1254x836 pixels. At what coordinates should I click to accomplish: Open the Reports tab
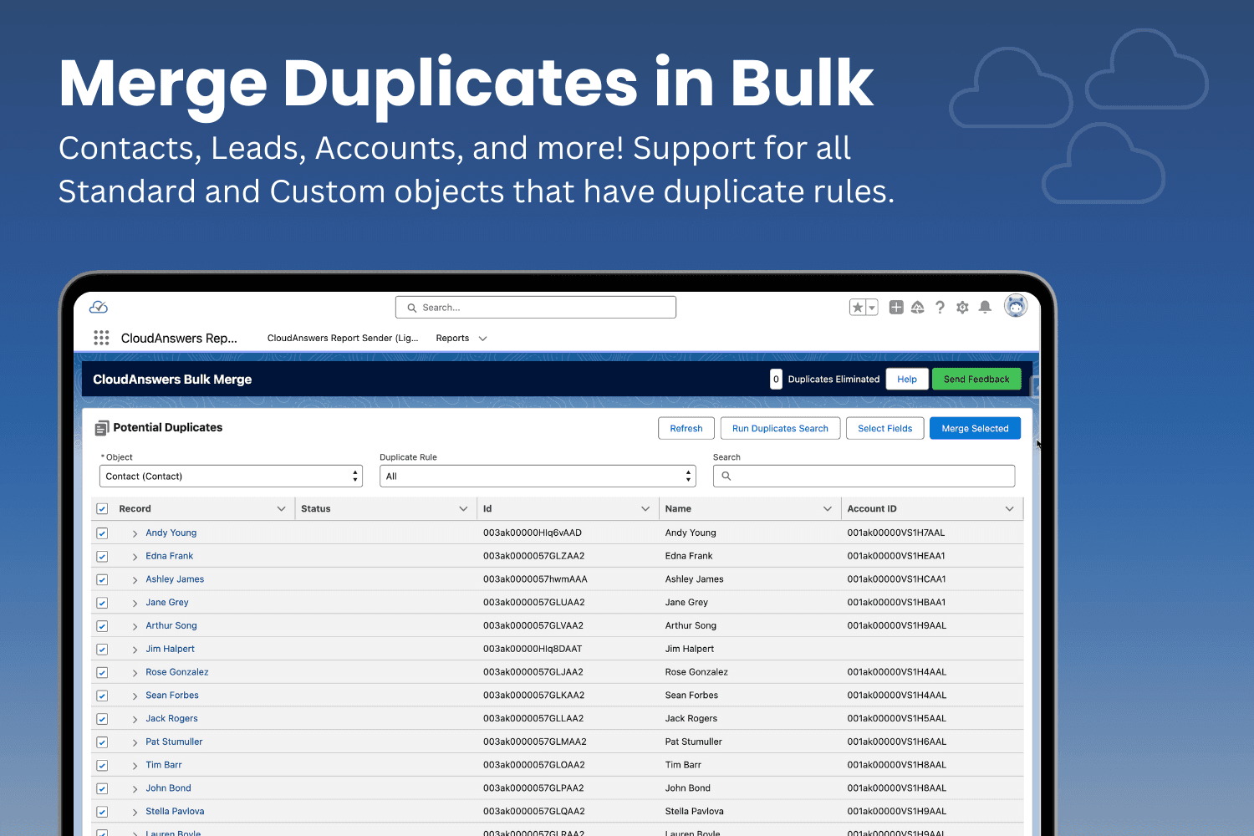[x=452, y=339]
